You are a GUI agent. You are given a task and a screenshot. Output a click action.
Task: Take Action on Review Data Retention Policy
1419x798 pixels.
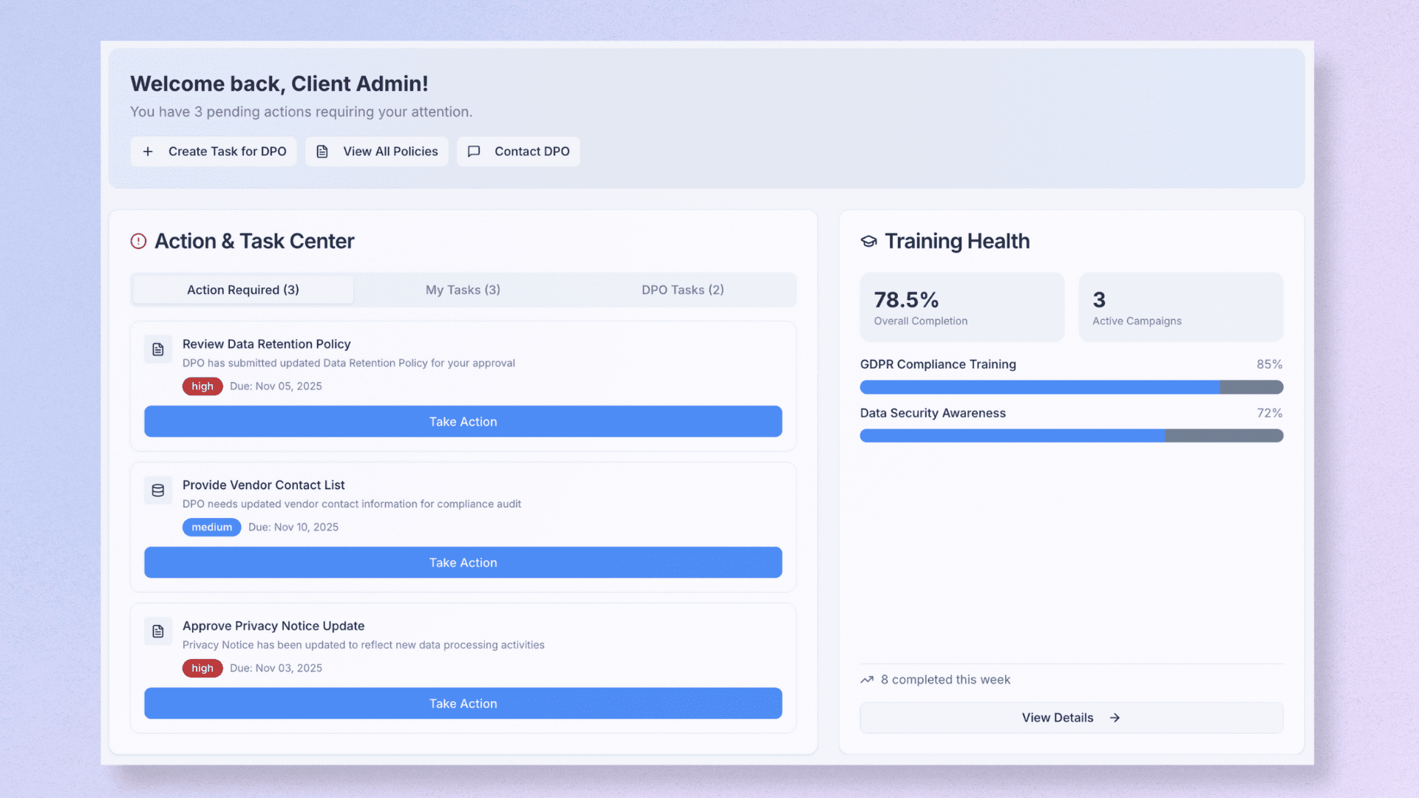[463, 422]
